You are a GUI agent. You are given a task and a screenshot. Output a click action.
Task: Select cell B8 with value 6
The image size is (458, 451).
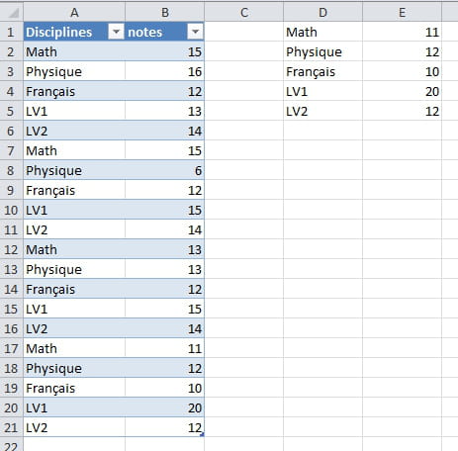pyautogui.click(x=165, y=170)
